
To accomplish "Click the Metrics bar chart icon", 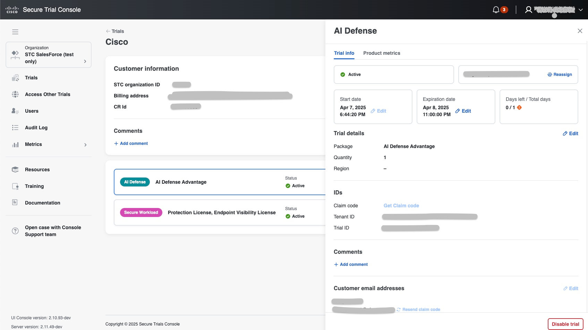I will point(15,145).
